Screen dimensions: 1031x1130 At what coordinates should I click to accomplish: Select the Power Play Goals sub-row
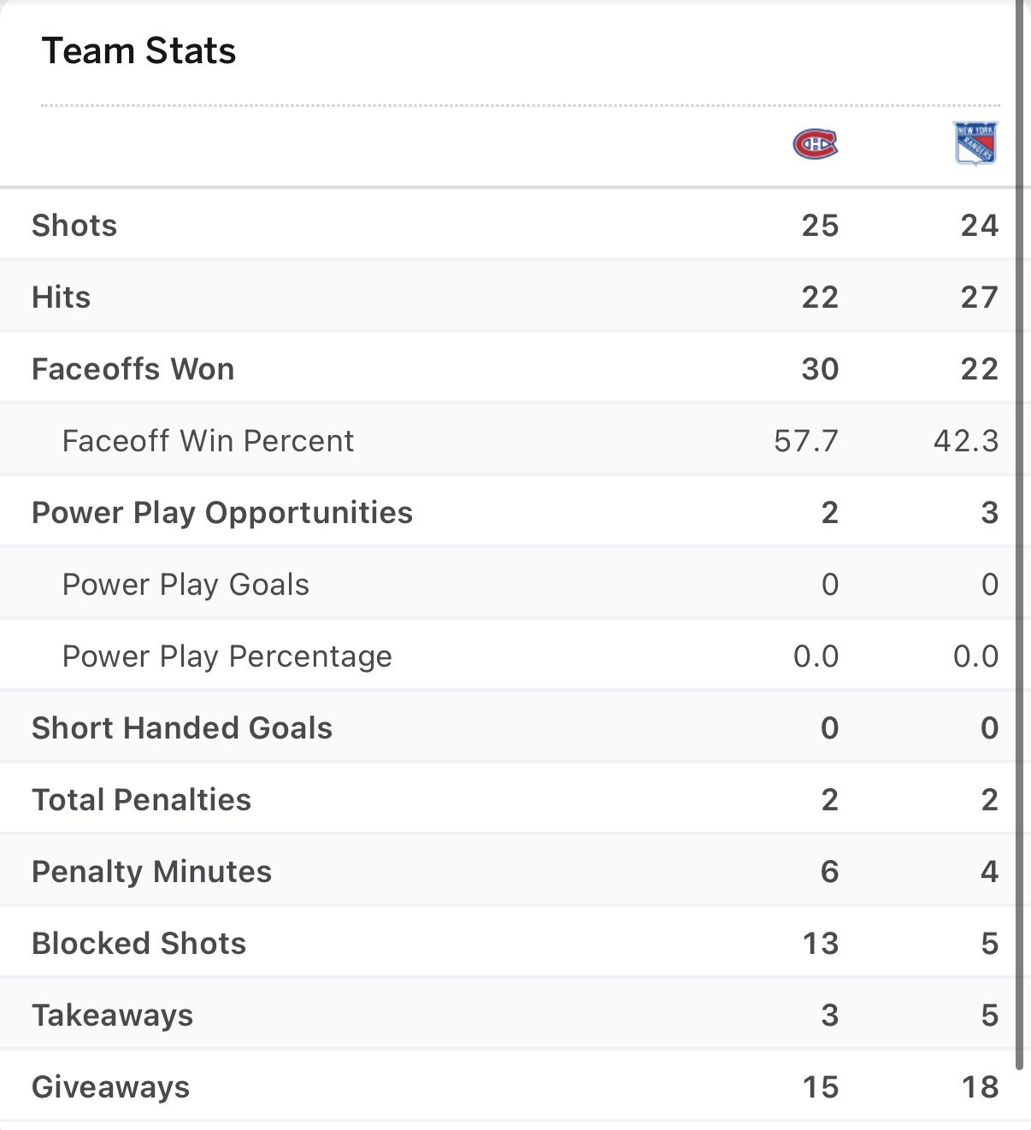pos(186,585)
